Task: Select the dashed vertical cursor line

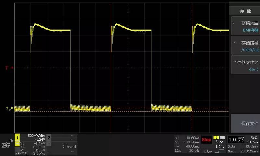Action: 192,68
